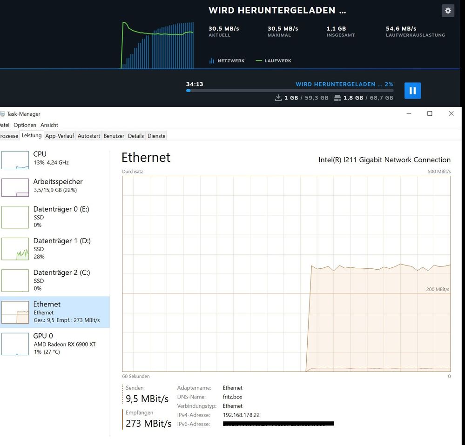Viewport: 465px width, 445px height.
Task: Close the Task-Manager window
Action: click(451, 113)
